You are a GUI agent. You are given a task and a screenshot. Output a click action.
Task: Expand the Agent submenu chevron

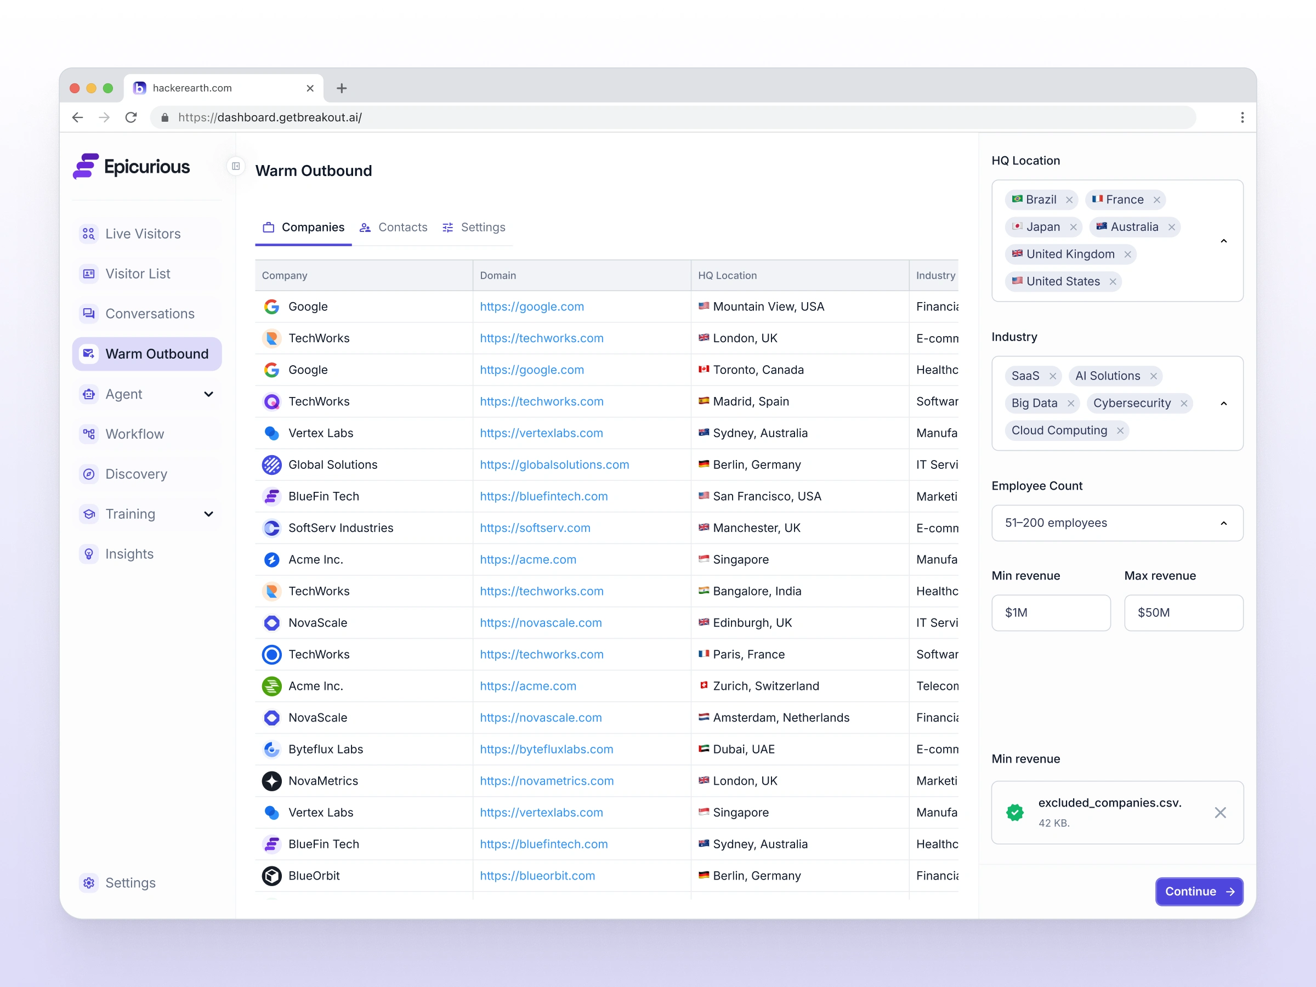(x=208, y=394)
